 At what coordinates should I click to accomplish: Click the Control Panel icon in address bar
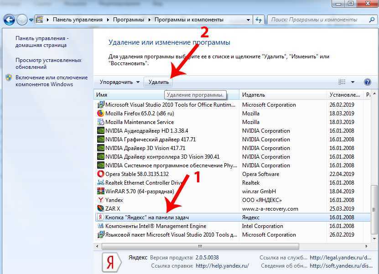click(x=39, y=20)
